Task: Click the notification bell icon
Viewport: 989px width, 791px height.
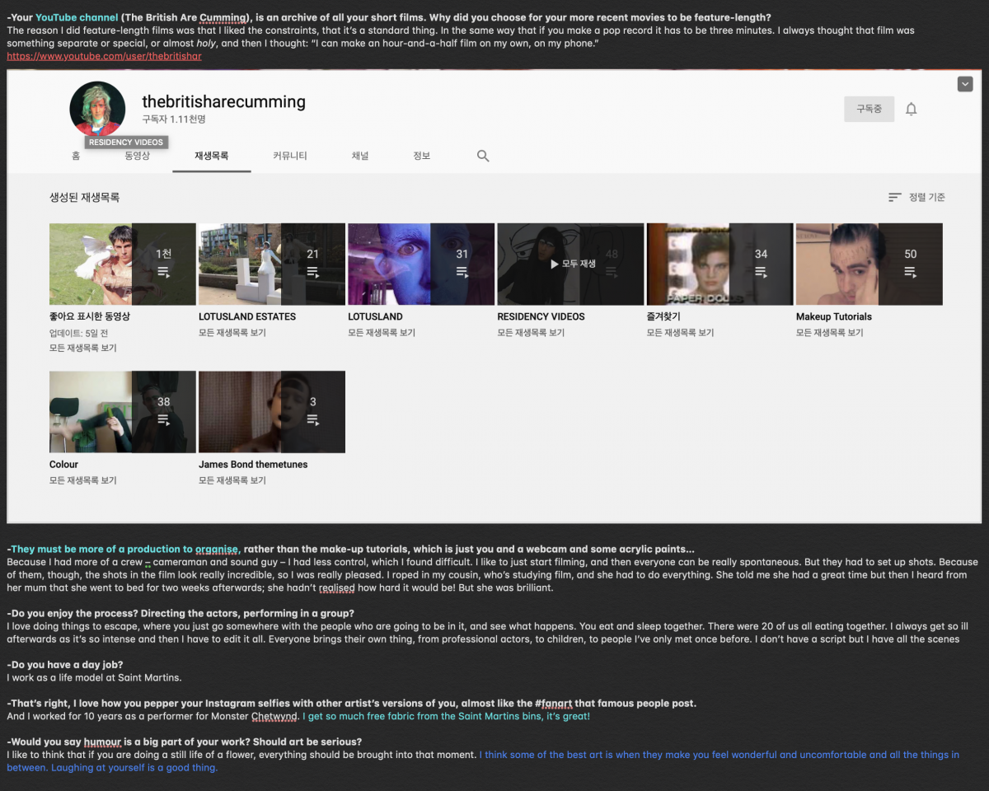Action: coord(911,109)
